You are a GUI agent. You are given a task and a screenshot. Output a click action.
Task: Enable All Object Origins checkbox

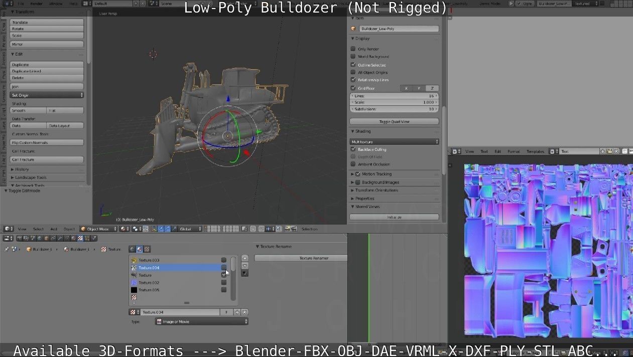point(353,72)
